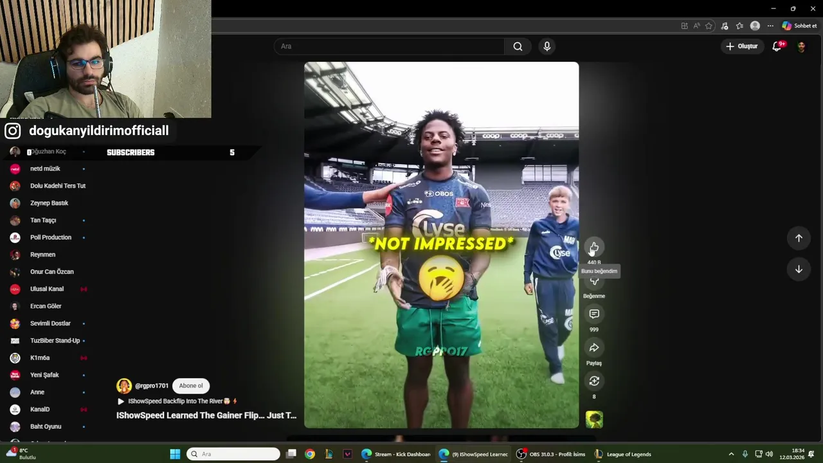Image resolution: width=823 pixels, height=463 pixels.
Task: Toggle Read Aloud icon in address bar
Action: 697,26
